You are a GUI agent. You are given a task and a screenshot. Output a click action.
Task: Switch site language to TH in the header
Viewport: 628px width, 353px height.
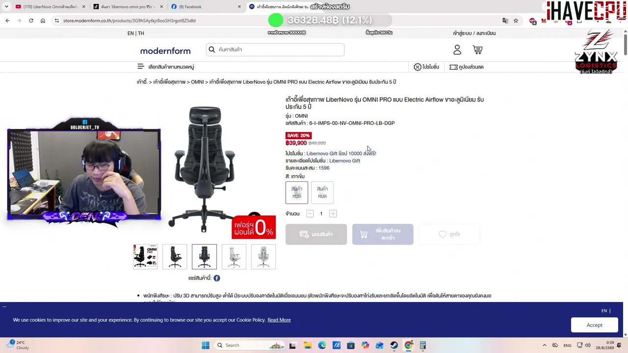click(141, 33)
